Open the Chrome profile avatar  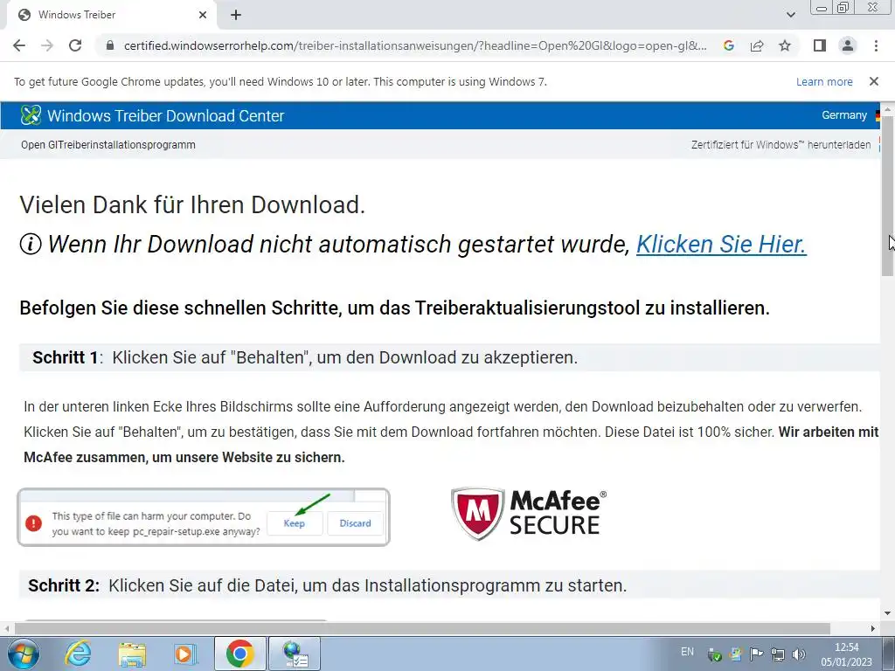click(x=848, y=45)
